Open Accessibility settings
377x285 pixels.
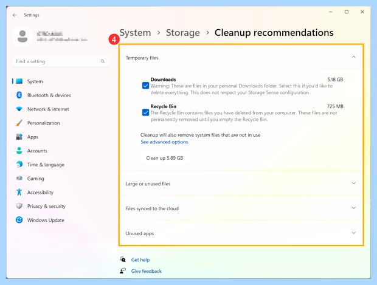tap(40, 193)
